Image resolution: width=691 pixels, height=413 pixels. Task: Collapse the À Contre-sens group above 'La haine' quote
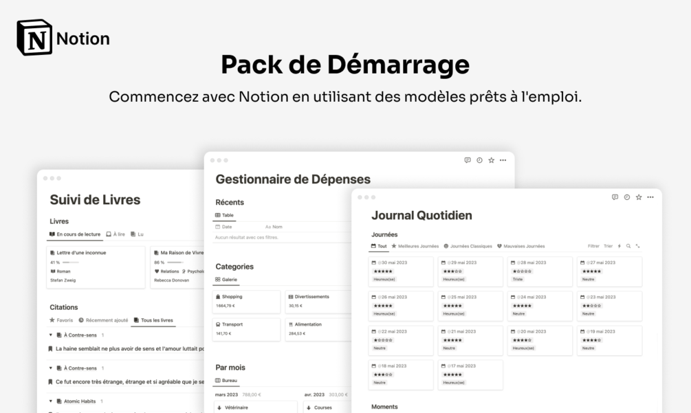51,335
